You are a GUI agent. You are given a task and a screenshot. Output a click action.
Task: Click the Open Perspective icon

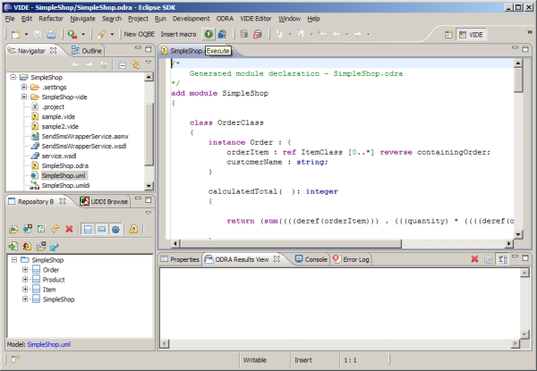pos(448,35)
